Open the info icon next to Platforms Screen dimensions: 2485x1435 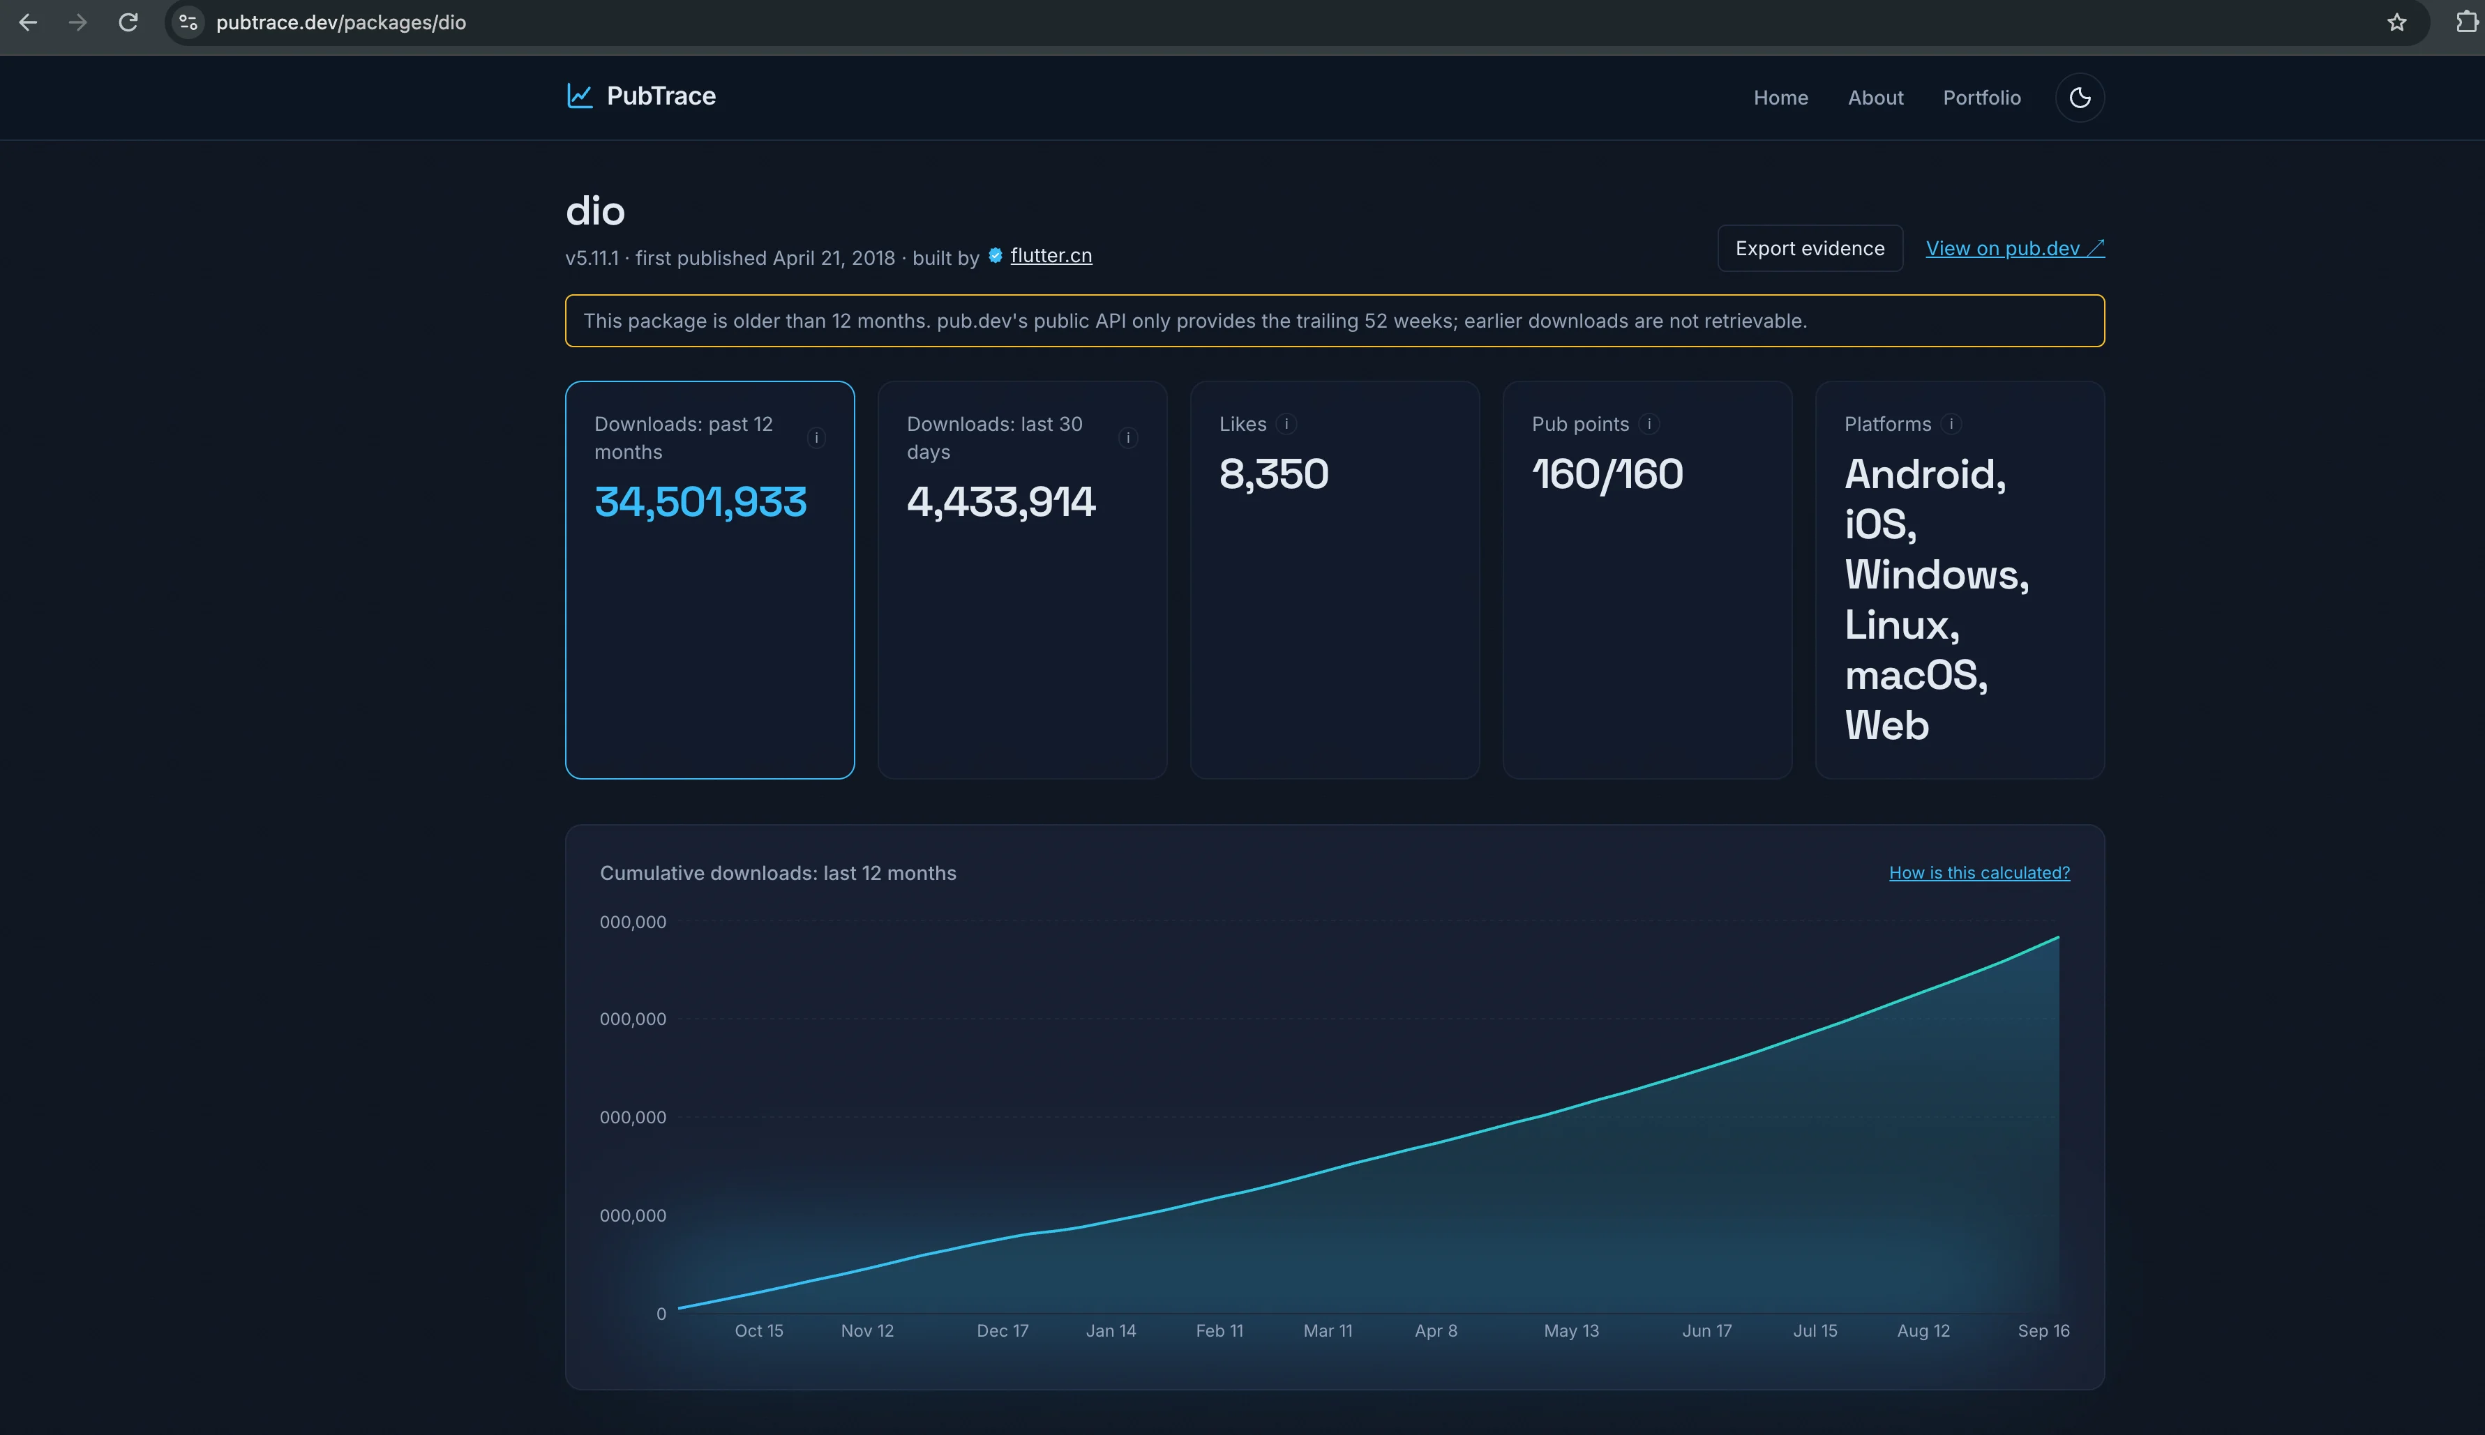pos(1951,424)
